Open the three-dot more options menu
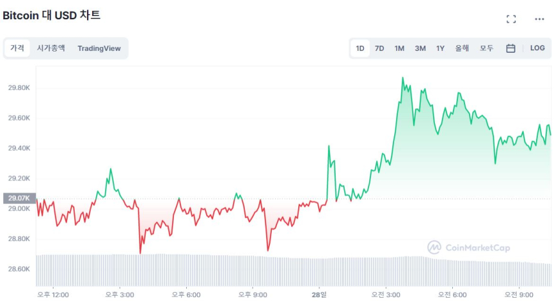This screenshot has height=301, width=554. [539, 19]
